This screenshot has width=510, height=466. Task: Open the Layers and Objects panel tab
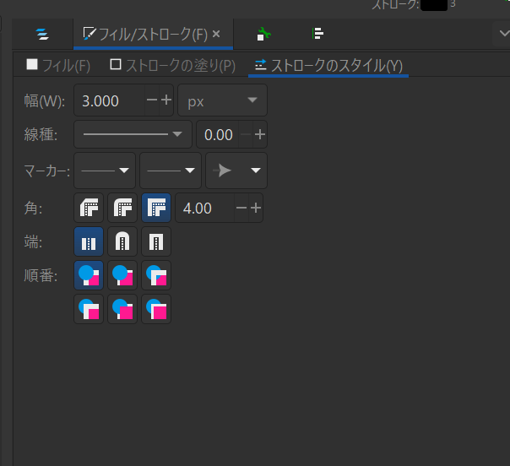42,34
